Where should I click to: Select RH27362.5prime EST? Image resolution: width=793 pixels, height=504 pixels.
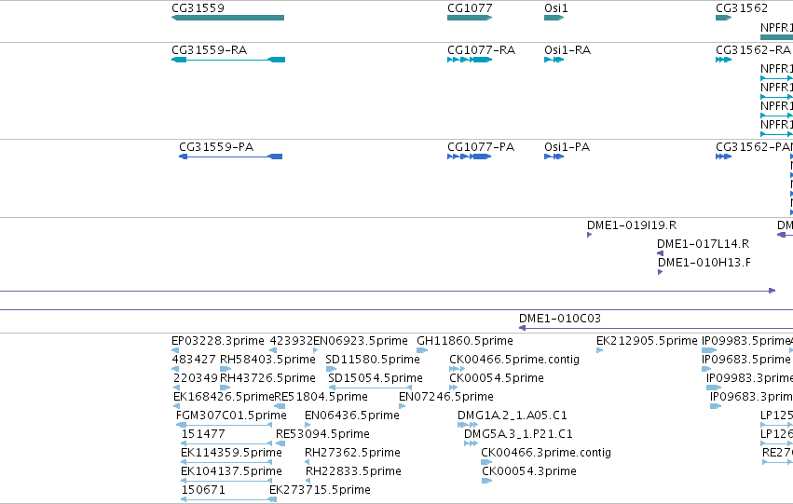point(307,462)
